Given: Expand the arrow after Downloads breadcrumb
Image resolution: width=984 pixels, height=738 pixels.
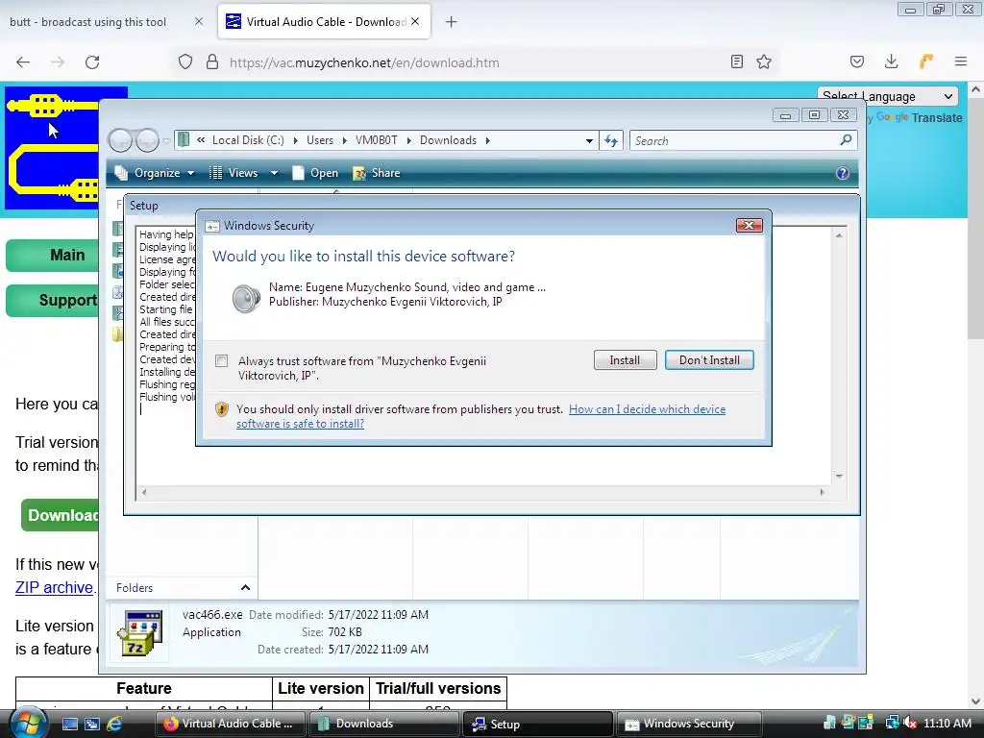Looking at the screenshot, I should tap(487, 140).
